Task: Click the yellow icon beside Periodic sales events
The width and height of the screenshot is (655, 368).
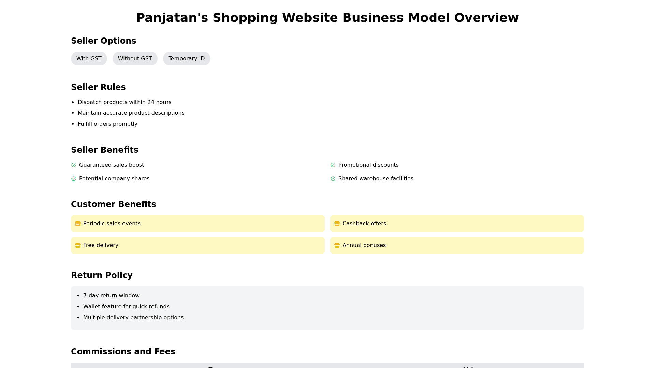Action: (78, 224)
